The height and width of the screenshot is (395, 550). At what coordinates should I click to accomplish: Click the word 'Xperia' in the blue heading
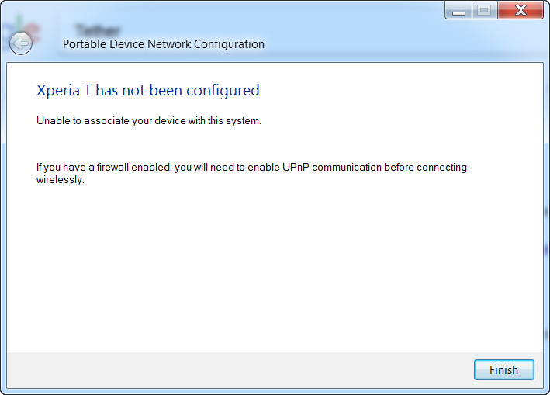pos(58,91)
